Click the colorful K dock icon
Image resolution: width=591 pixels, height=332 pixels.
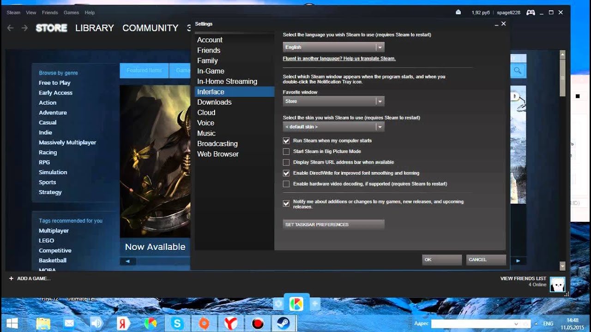(296, 304)
